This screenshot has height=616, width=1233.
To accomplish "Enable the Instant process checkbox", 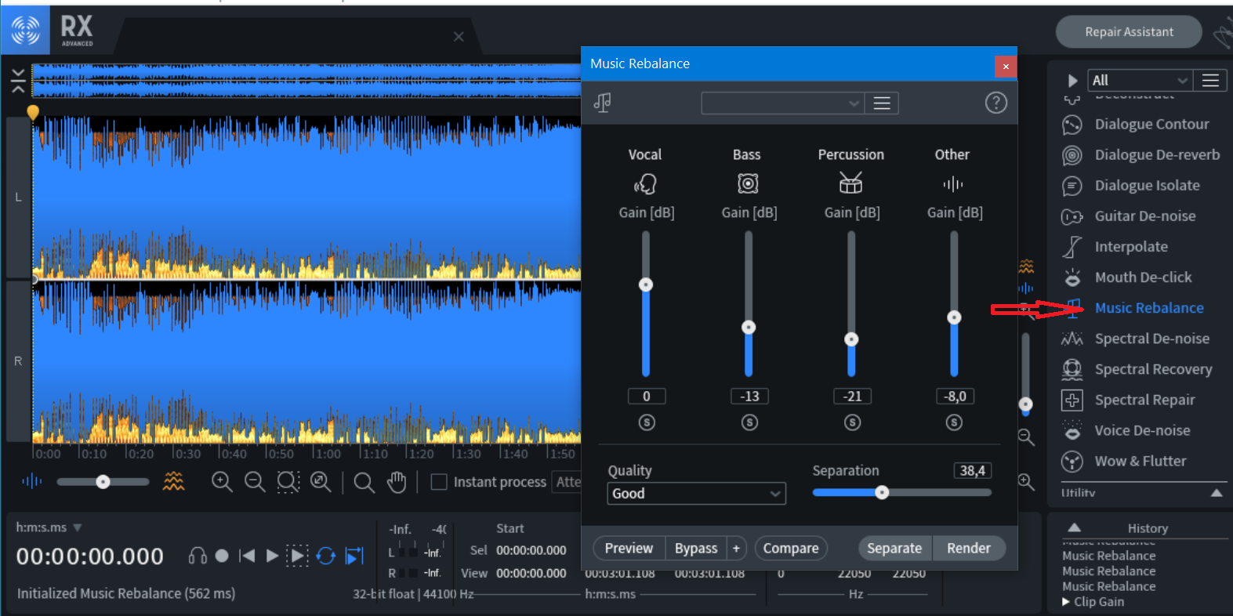I will (439, 482).
